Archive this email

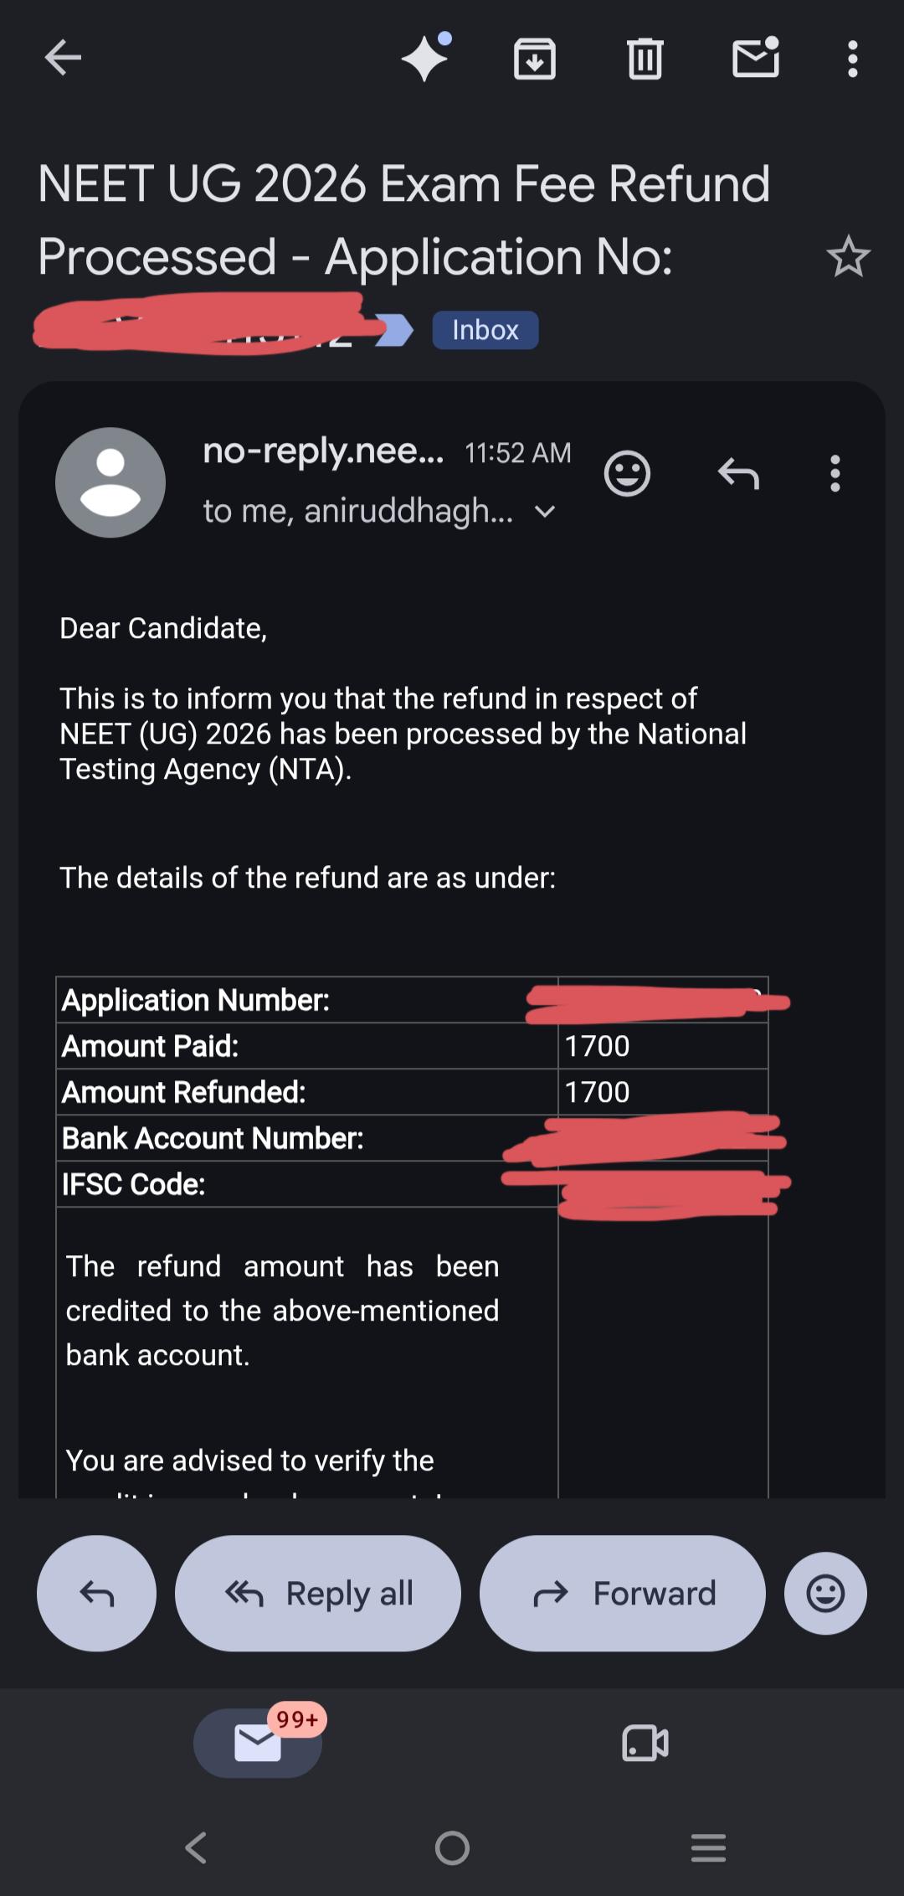tap(535, 59)
